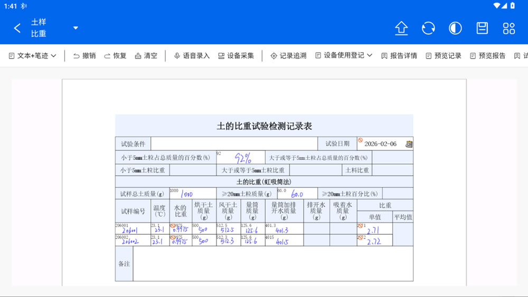
Task: Open the 文本+笔迹 input mode dropdown
Action: click(x=33, y=56)
